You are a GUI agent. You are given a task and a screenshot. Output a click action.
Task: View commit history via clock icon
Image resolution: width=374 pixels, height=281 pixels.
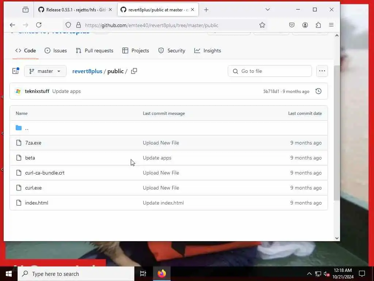[318, 91]
